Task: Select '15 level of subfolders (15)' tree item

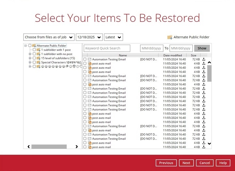Action: click(58, 58)
